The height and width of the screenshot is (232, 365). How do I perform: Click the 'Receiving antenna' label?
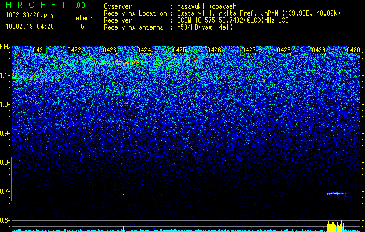coord(133,27)
